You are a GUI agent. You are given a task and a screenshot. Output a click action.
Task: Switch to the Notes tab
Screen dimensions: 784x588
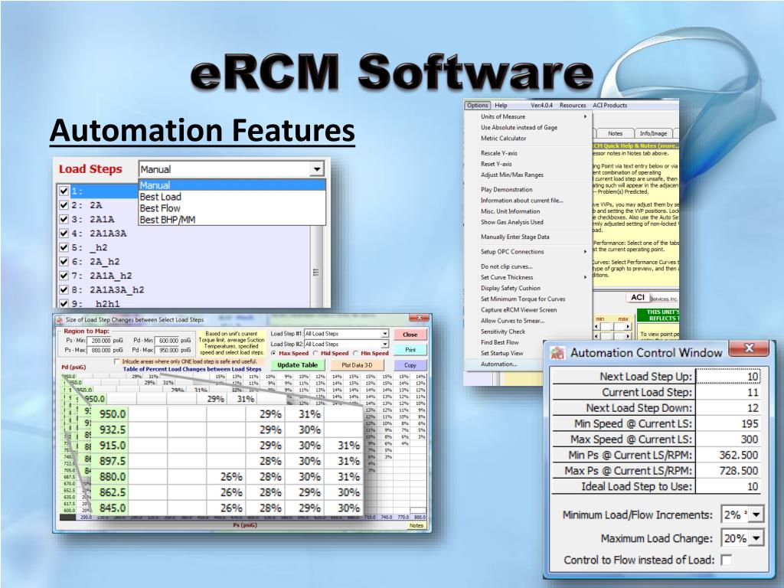click(x=615, y=133)
